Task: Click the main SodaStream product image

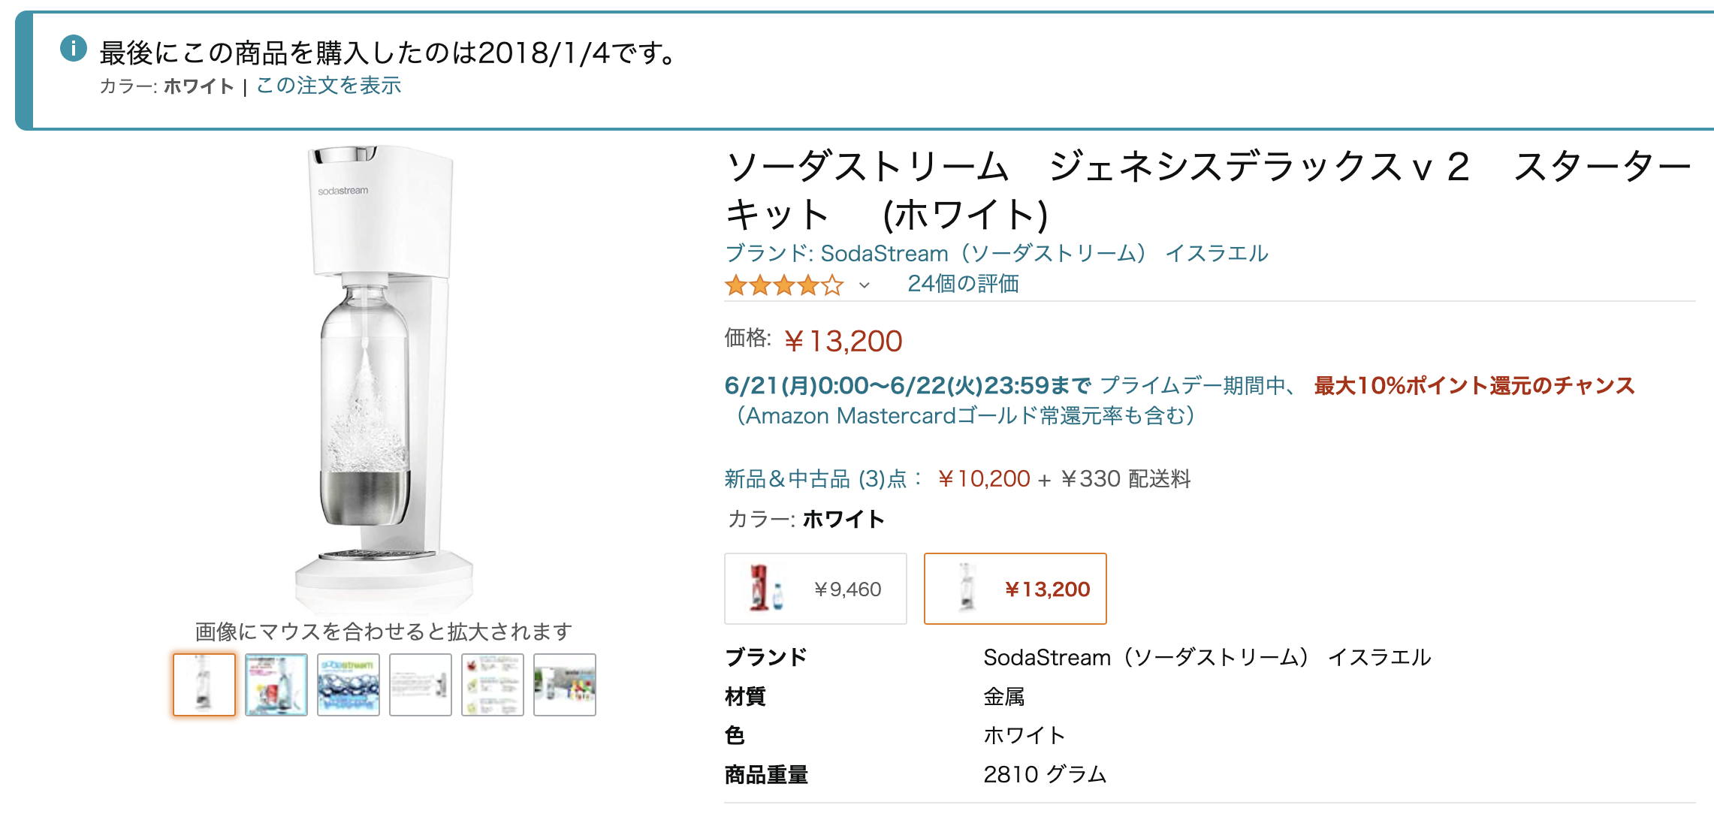Action: coord(383,375)
